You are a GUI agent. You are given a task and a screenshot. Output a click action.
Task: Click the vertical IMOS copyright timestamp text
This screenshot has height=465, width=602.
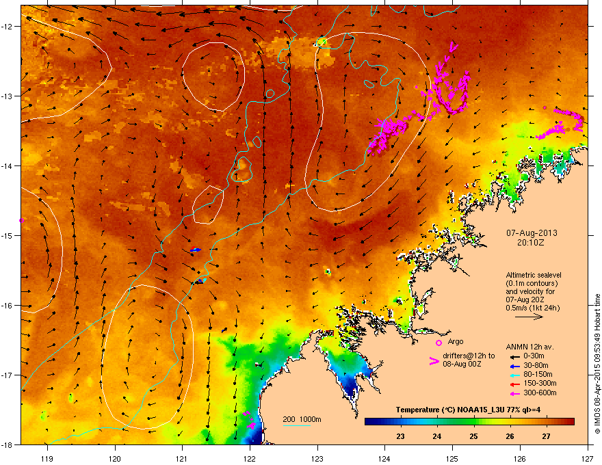pyautogui.click(x=597, y=364)
